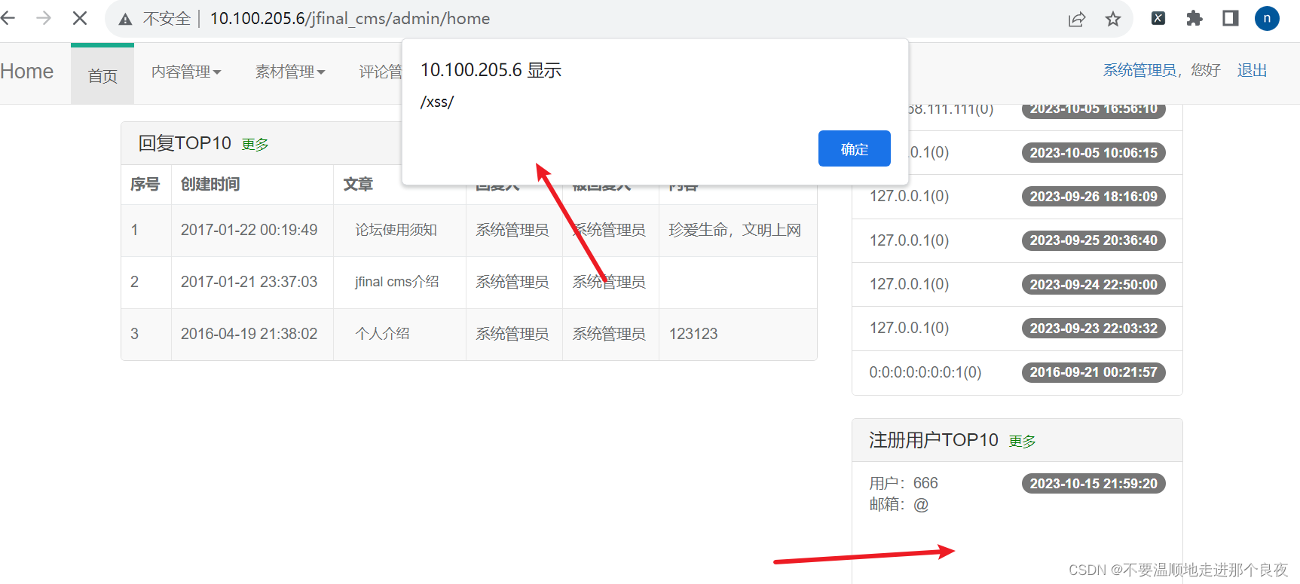The height and width of the screenshot is (584, 1300).
Task: Open the X extension icon in toolbar
Action: (1158, 18)
